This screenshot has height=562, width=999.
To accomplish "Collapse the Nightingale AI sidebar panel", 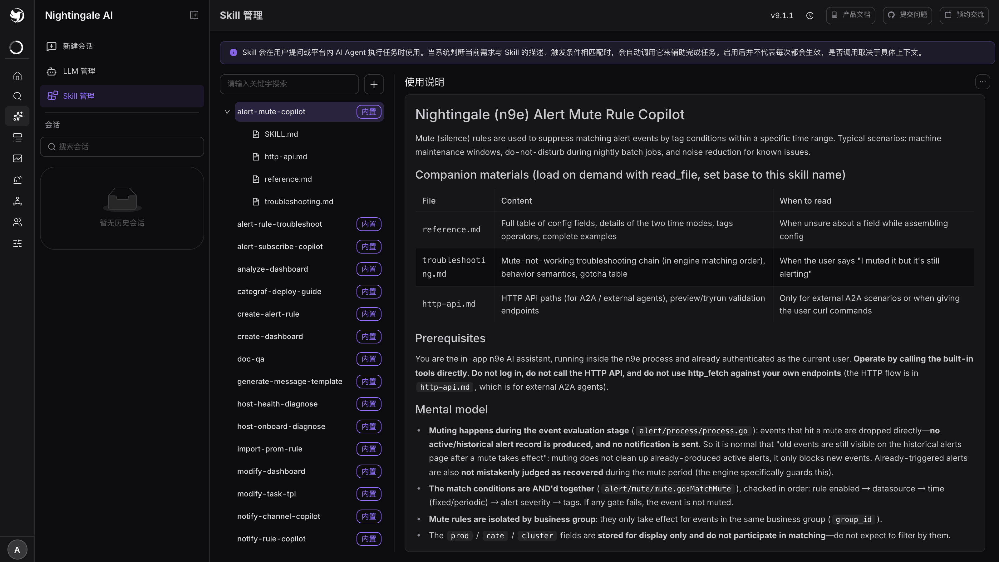I will point(194,15).
